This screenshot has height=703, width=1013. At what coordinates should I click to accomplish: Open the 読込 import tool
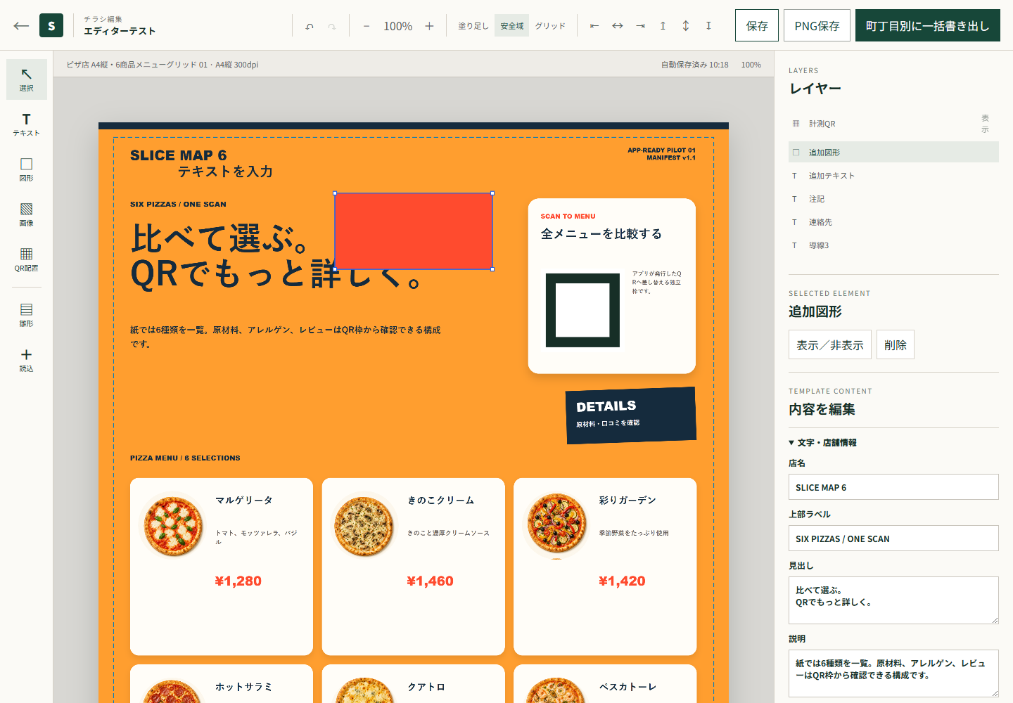tap(27, 360)
